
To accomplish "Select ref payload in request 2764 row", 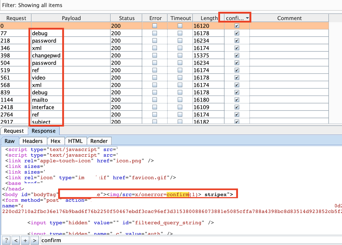I will [x=71, y=115].
